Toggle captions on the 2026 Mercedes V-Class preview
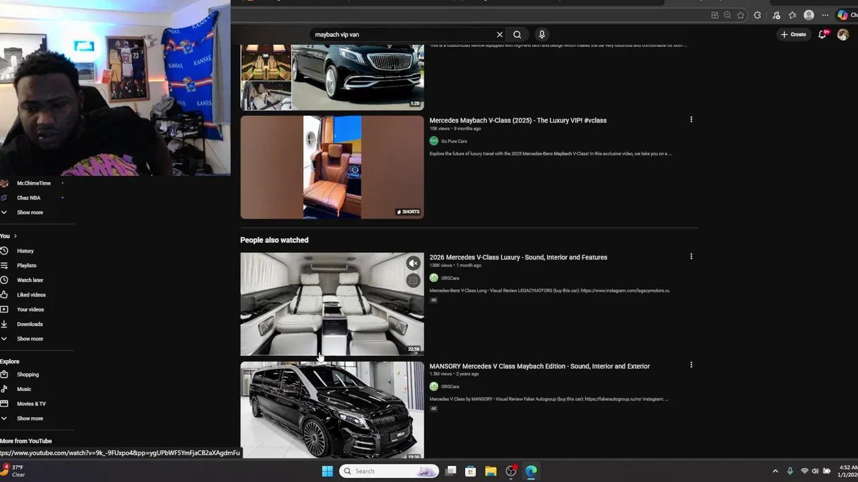The image size is (858, 482). pos(413,280)
